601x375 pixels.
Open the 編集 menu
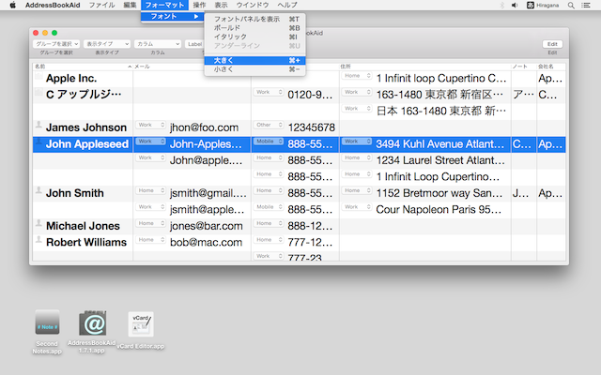pyautogui.click(x=130, y=5)
